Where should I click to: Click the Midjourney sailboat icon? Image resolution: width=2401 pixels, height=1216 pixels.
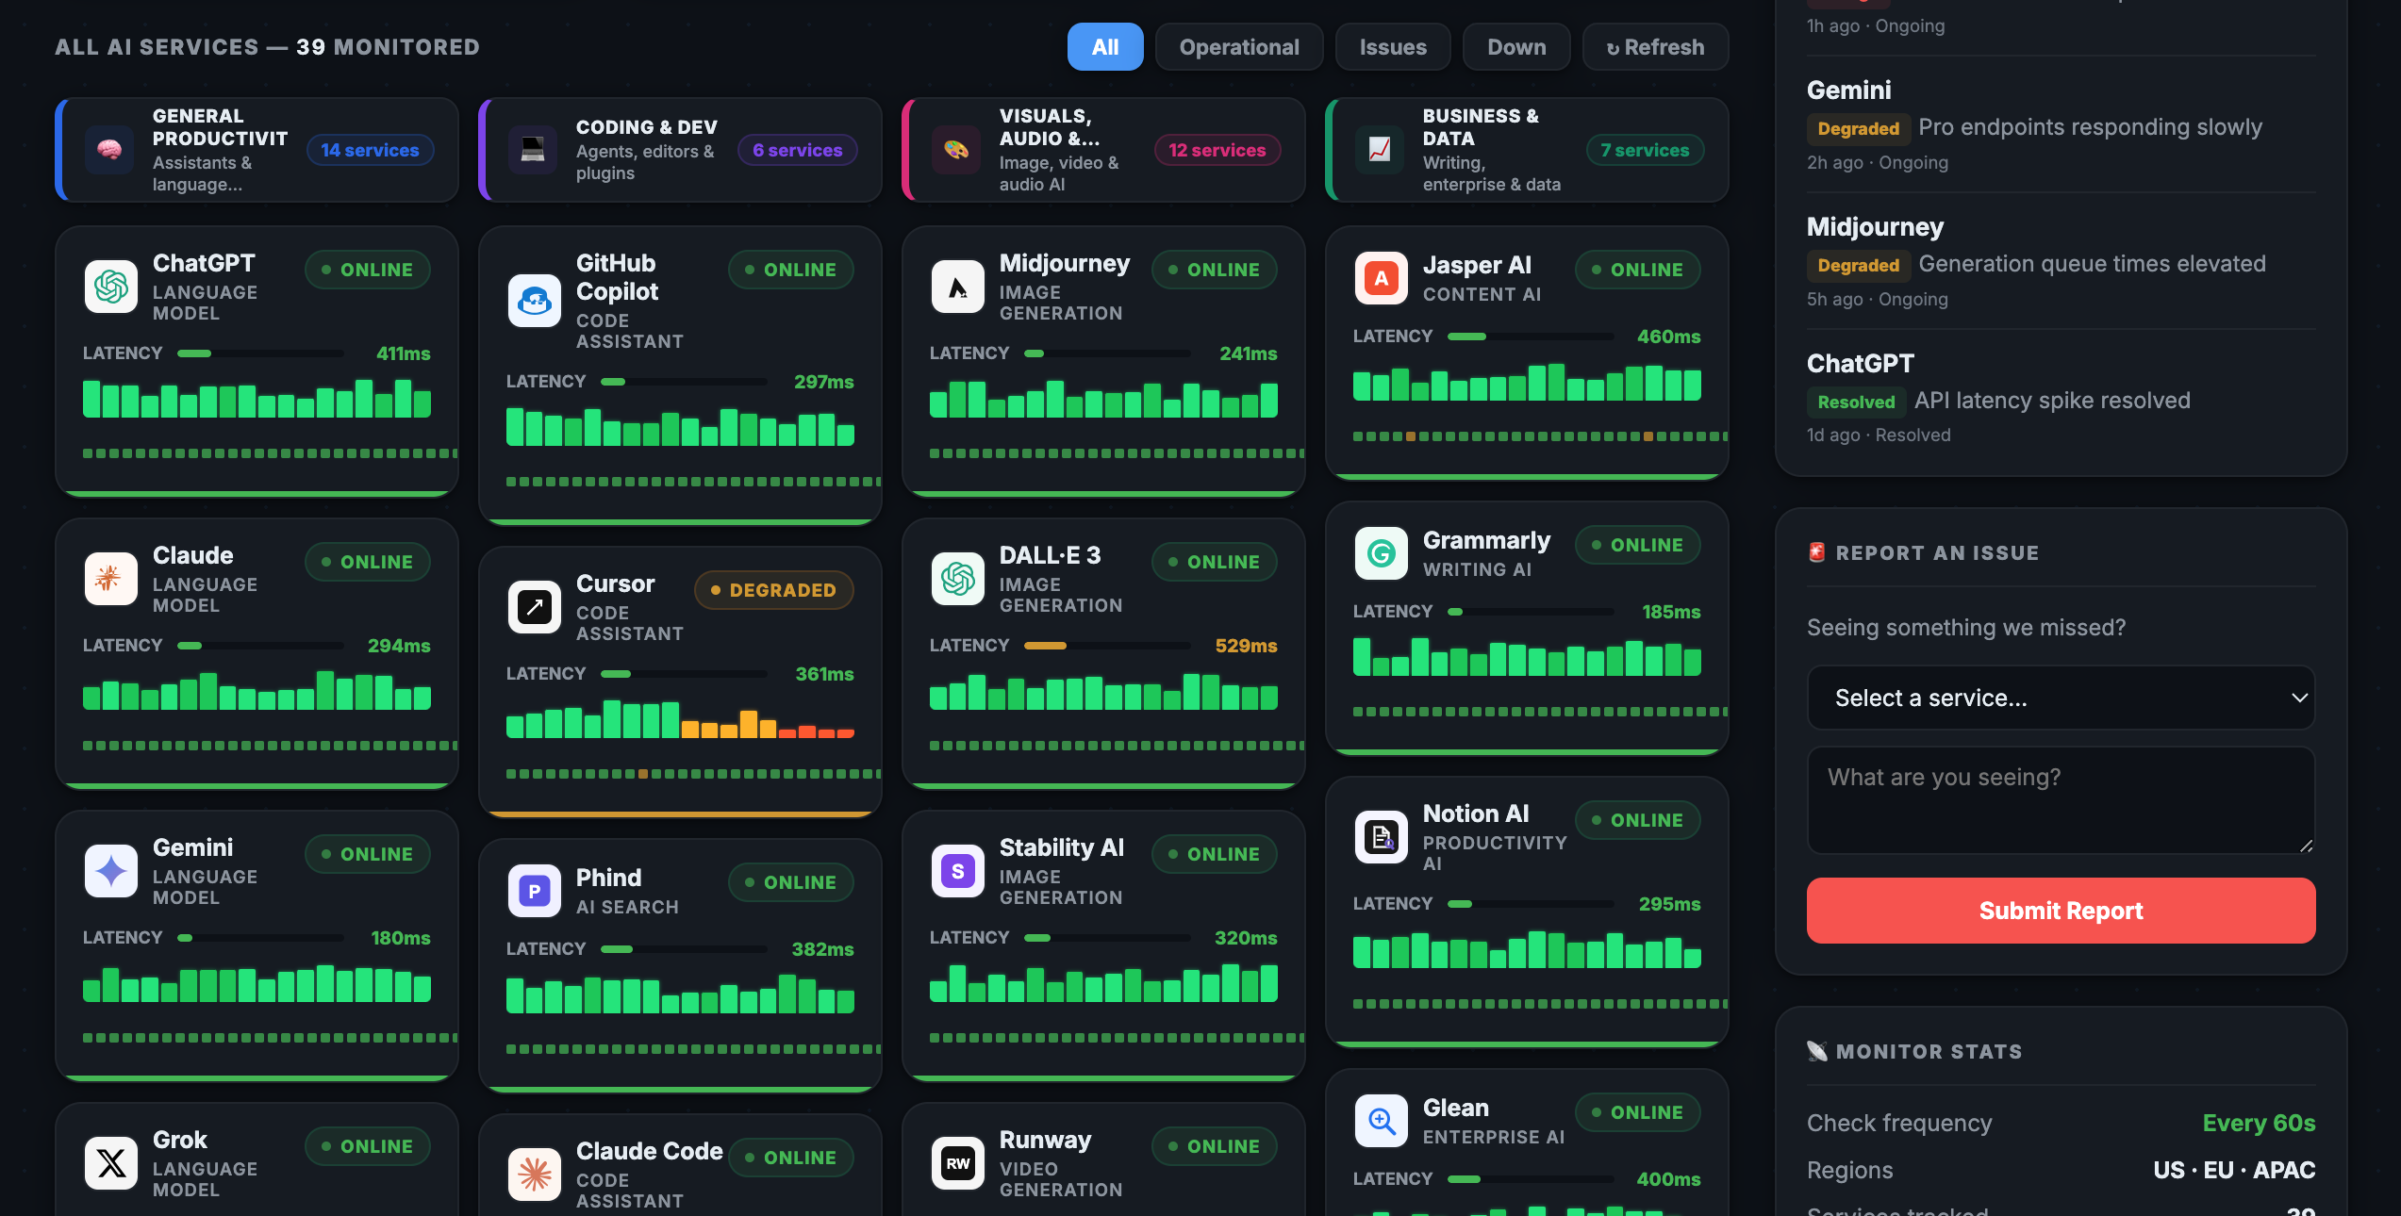957,287
